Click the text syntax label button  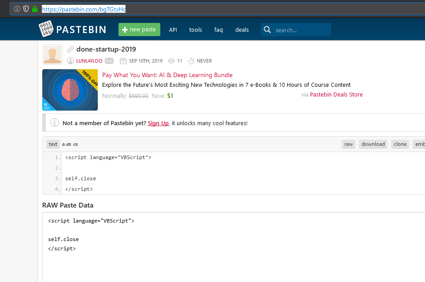point(53,144)
